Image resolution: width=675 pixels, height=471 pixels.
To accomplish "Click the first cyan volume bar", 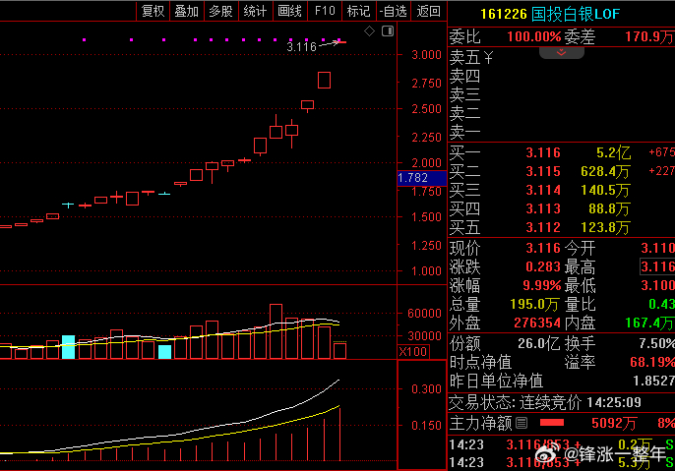I will [69, 347].
